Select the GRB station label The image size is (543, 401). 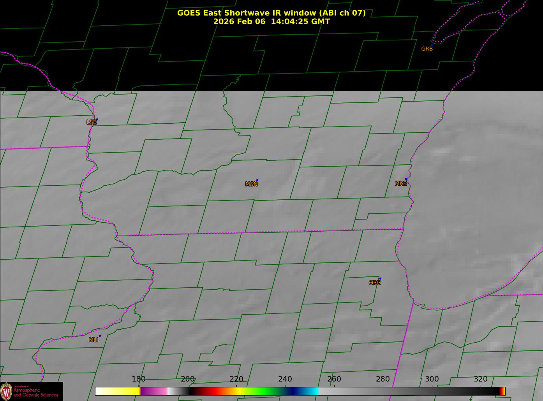click(427, 49)
